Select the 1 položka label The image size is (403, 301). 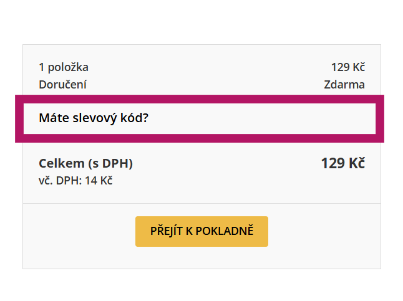(64, 67)
